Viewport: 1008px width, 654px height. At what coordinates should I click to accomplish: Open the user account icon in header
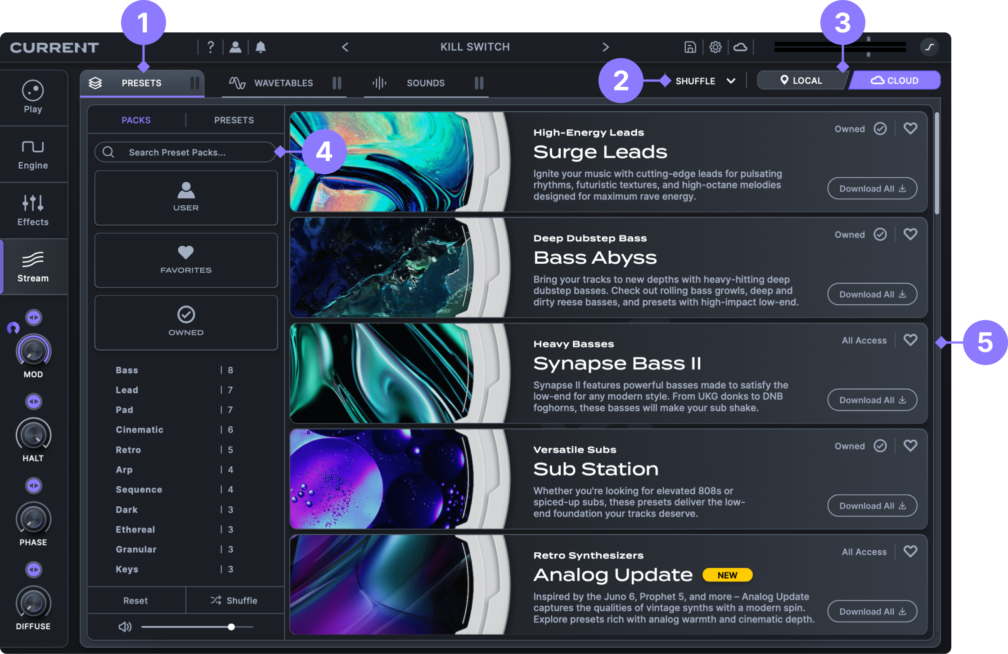235,47
